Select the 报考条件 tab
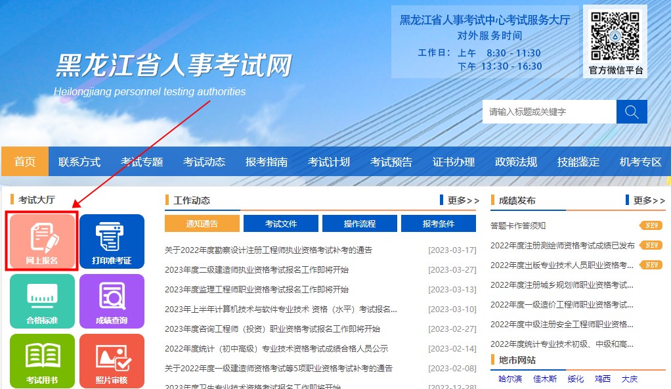 (437, 223)
